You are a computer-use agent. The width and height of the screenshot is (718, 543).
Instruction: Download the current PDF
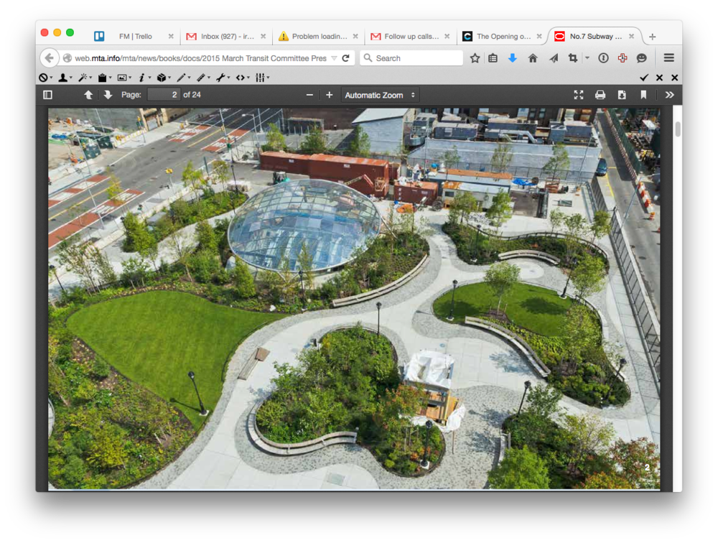[x=620, y=94]
